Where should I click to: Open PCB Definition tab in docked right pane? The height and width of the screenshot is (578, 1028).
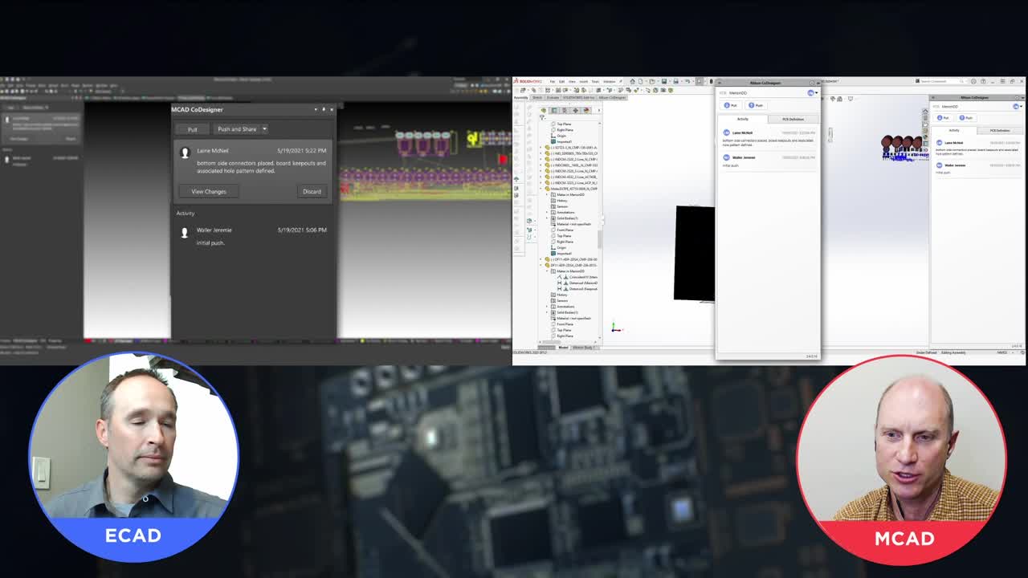tap(999, 130)
